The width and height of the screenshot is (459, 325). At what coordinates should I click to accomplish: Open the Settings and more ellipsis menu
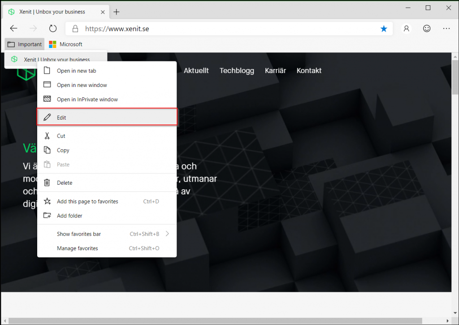point(446,28)
